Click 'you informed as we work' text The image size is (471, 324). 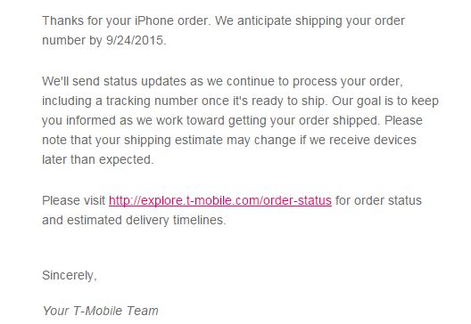[112, 120]
